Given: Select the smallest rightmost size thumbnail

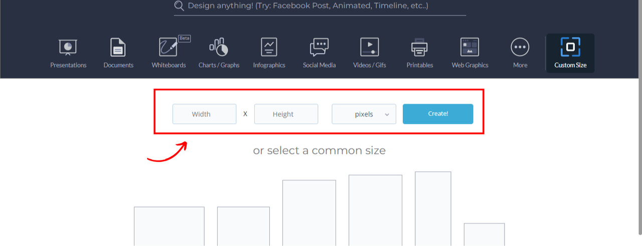Looking at the screenshot, I should click(484, 234).
